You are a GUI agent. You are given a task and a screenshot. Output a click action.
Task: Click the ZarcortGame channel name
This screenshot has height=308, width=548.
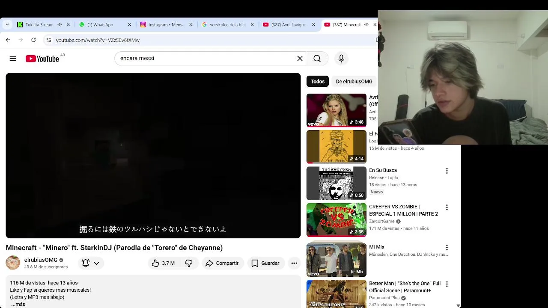pyautogui.click(x=382, y=221)
